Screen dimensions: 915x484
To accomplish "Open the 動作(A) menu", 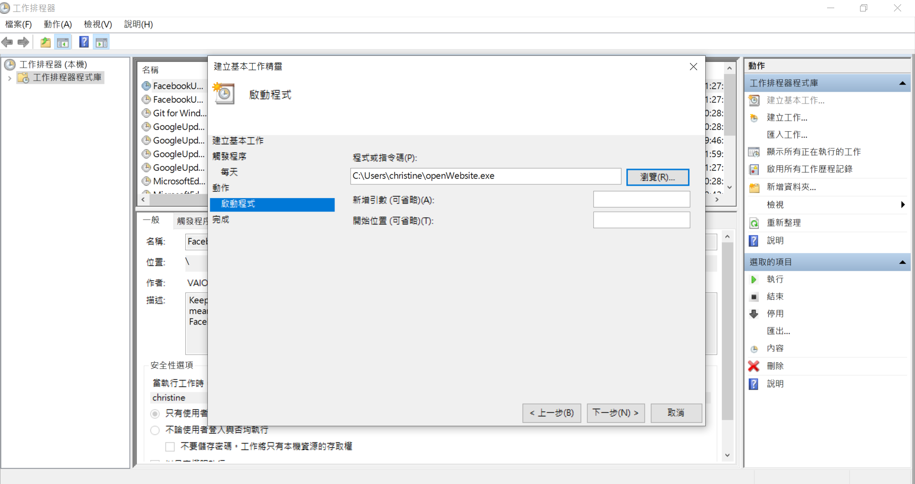I will [58, 24].
